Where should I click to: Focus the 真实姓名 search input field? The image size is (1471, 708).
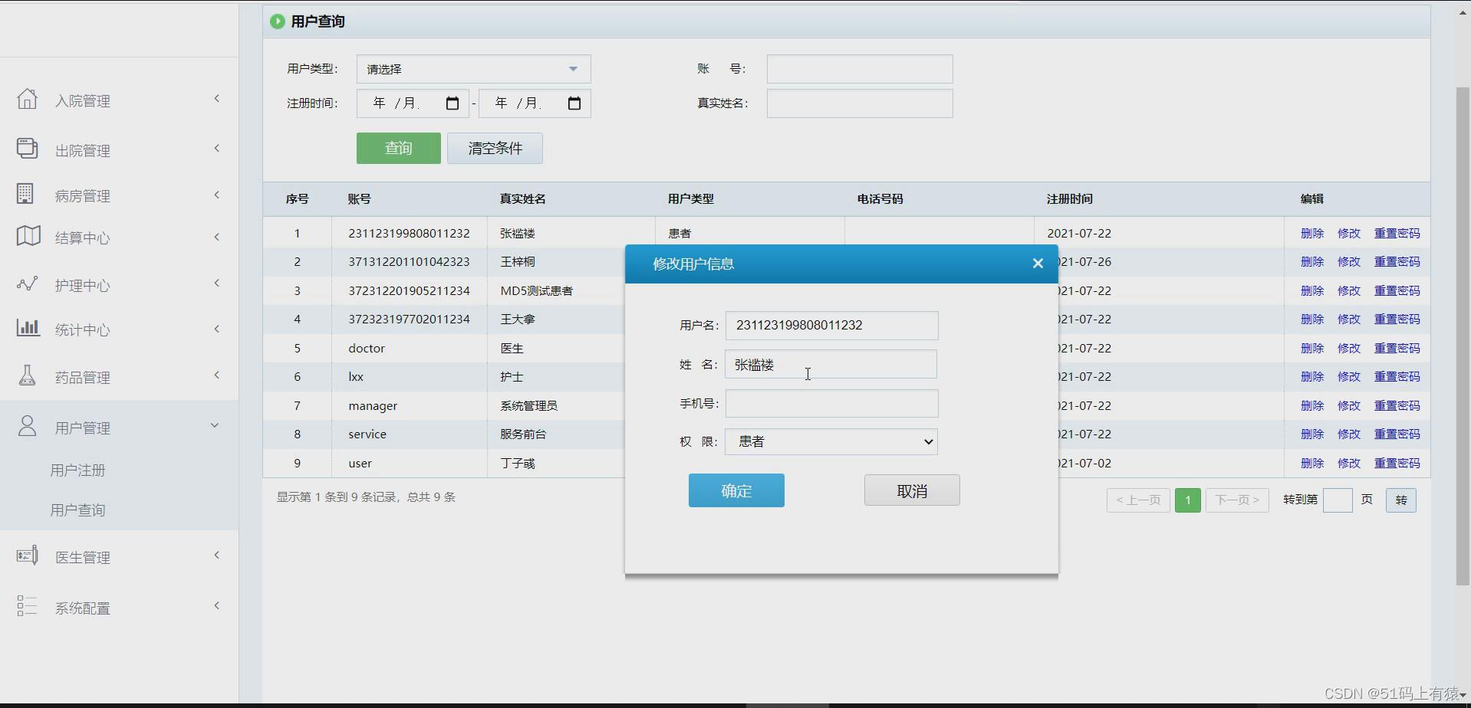tap(860, 103)
